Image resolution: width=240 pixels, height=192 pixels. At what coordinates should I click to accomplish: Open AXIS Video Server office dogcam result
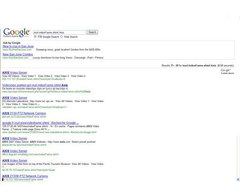[x=15, y=151]
